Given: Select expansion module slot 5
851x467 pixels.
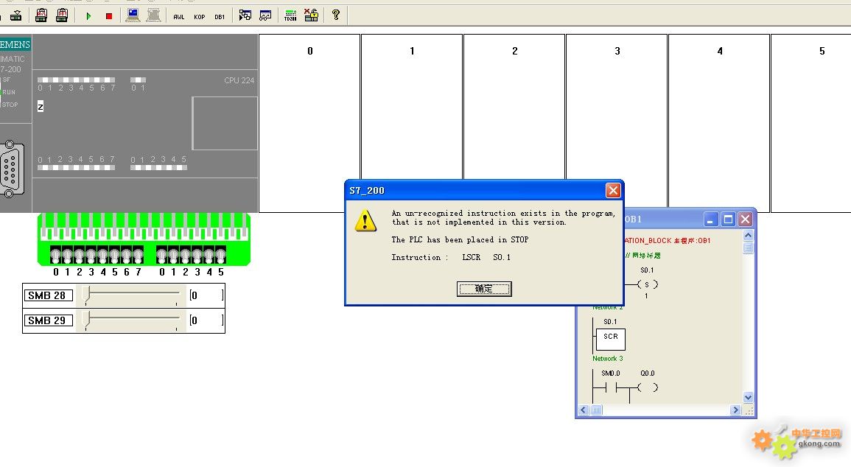Looking at the screenshot, I should (x=810, y=123).
